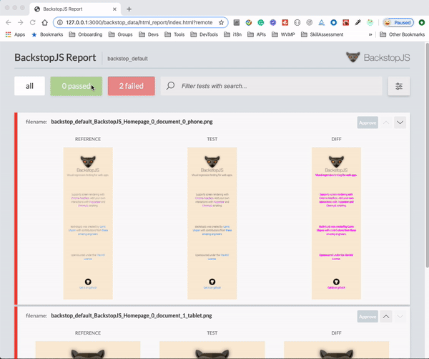The image size is (429, 359).
Task: Open the tablet DIFF screenshot thumbnail
Action: [x=336, y=350]
